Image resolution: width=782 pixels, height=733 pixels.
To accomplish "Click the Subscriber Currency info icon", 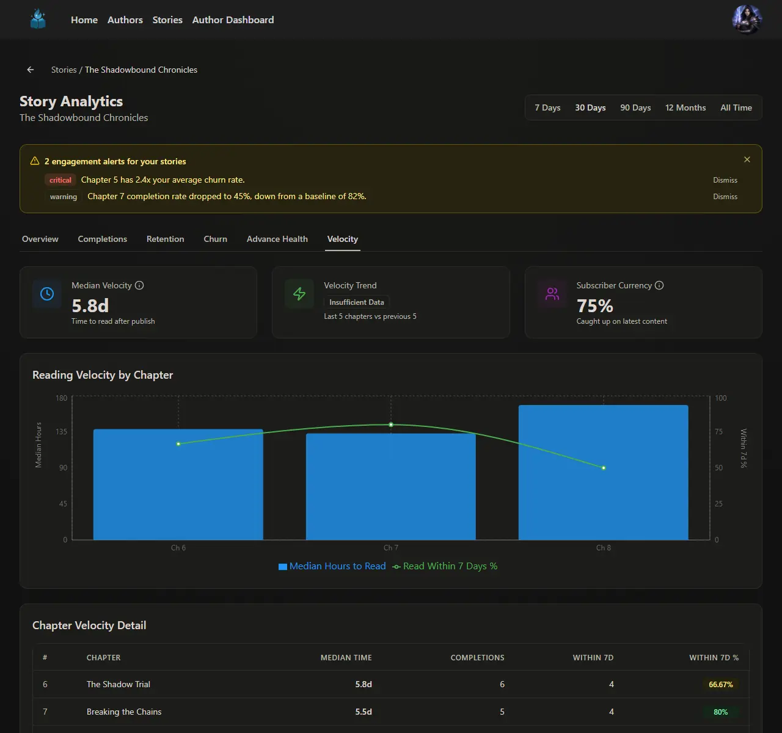I will (659, 285).
